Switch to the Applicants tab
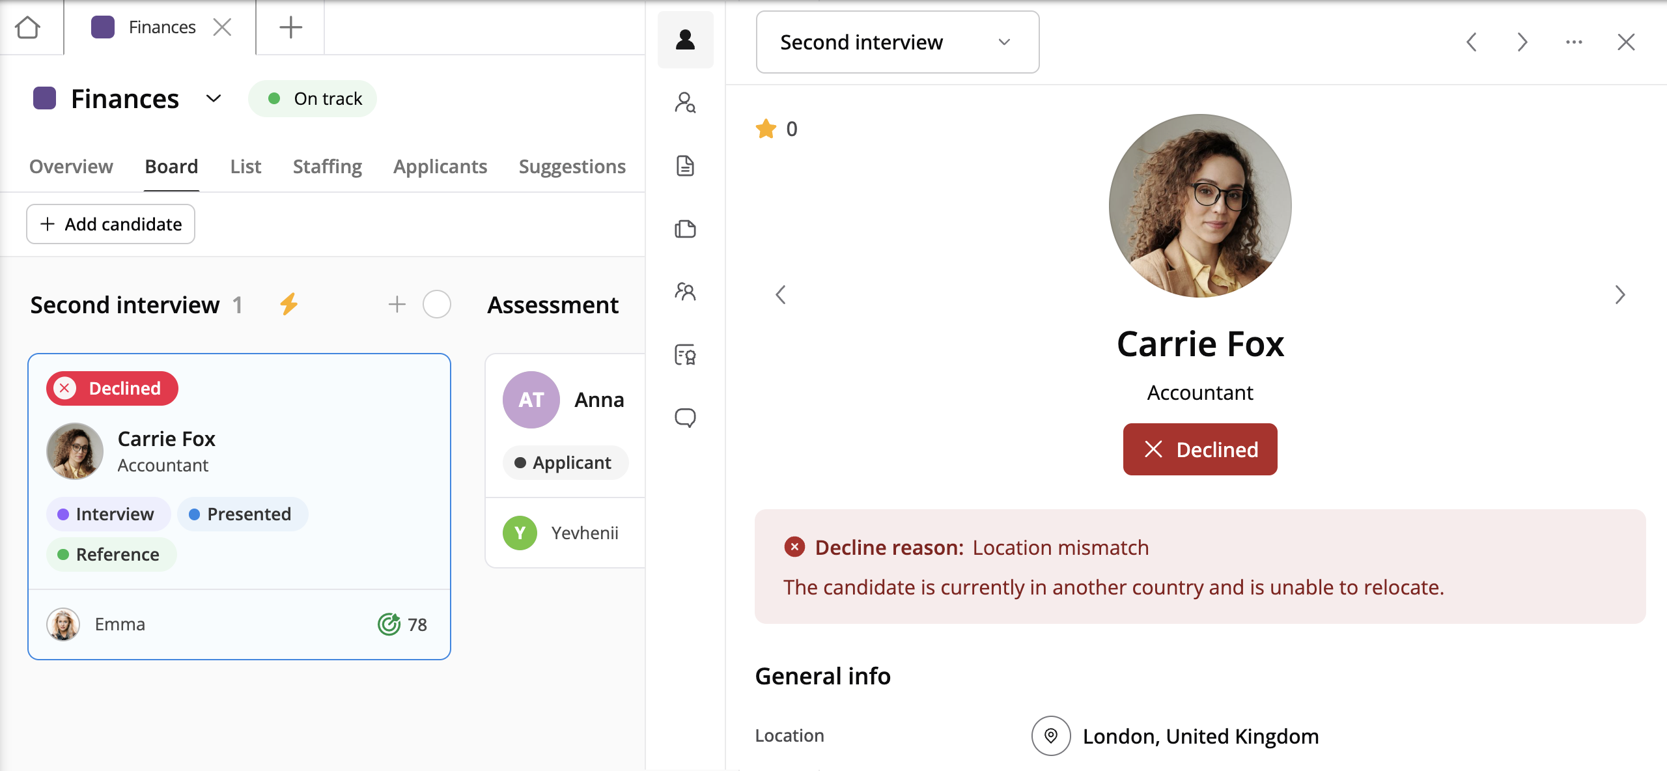The width and height of the screenshot is (1667, 771). 440,167
